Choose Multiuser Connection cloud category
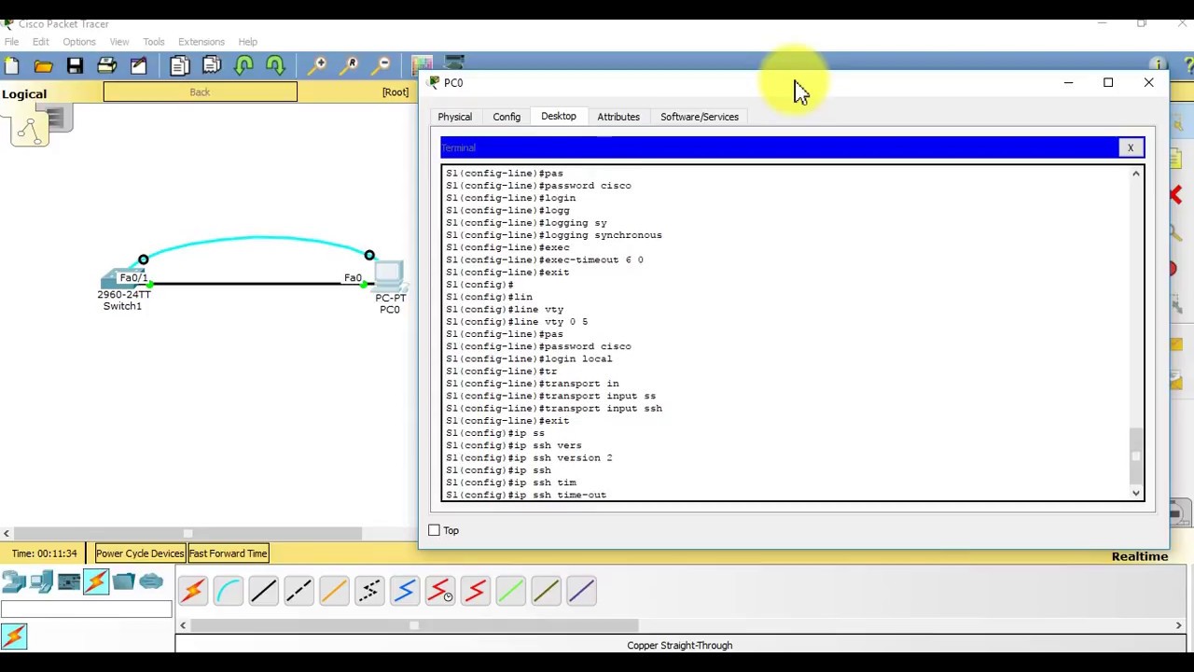The image size is (1194, 672). coord(151,581)
